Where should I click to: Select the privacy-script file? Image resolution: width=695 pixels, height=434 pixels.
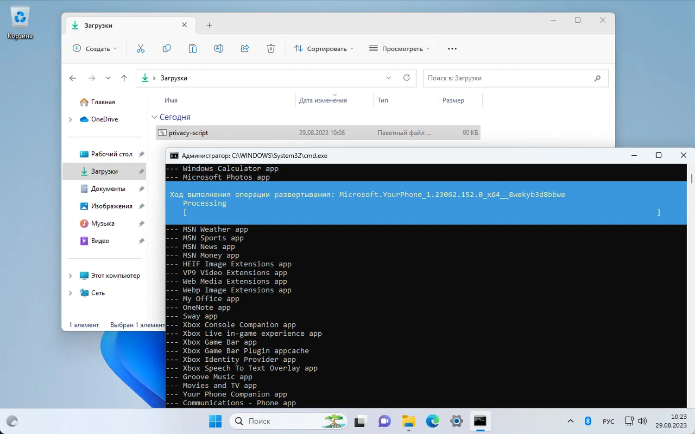click(189, 133)
